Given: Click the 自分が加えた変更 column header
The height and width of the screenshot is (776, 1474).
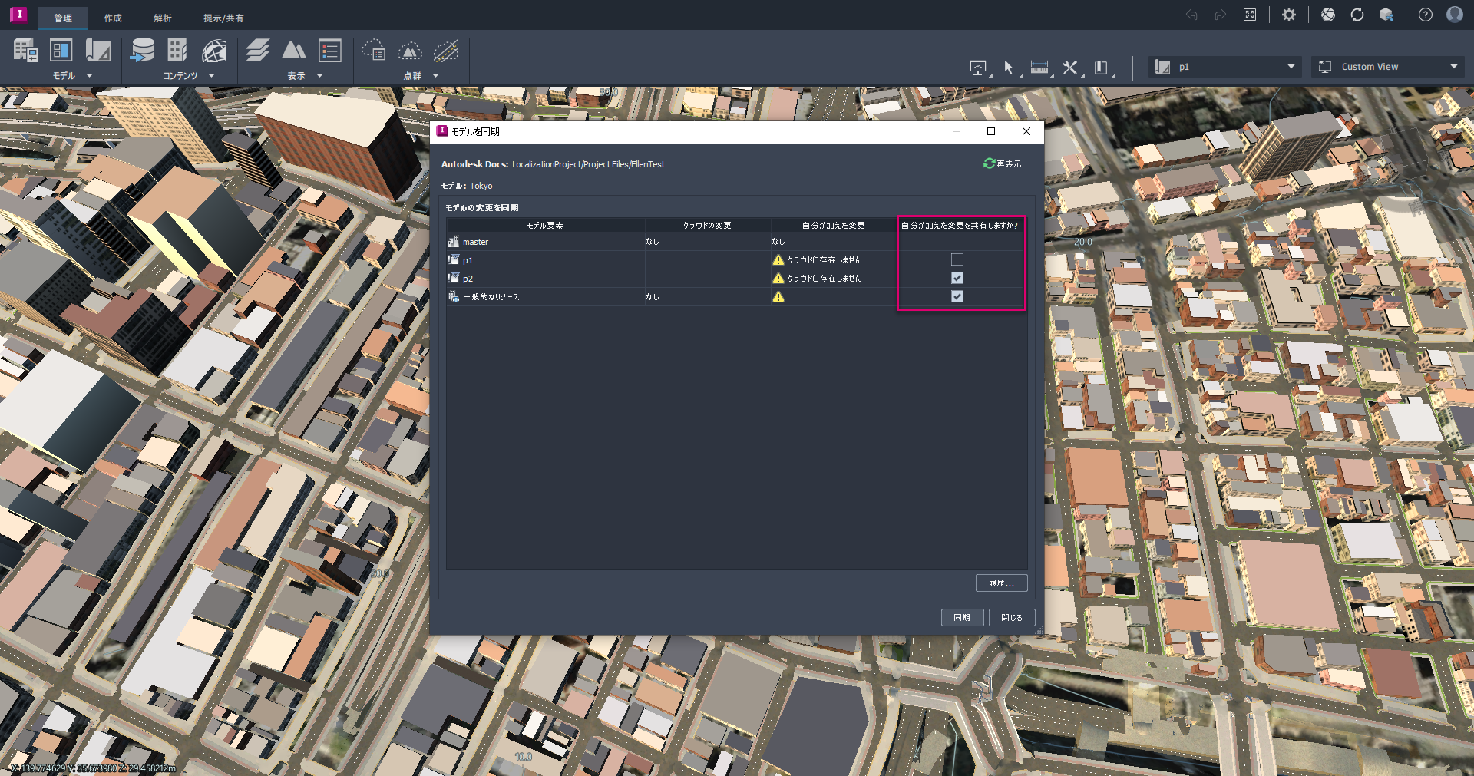Looking at the screenshot, I should 833,225.
